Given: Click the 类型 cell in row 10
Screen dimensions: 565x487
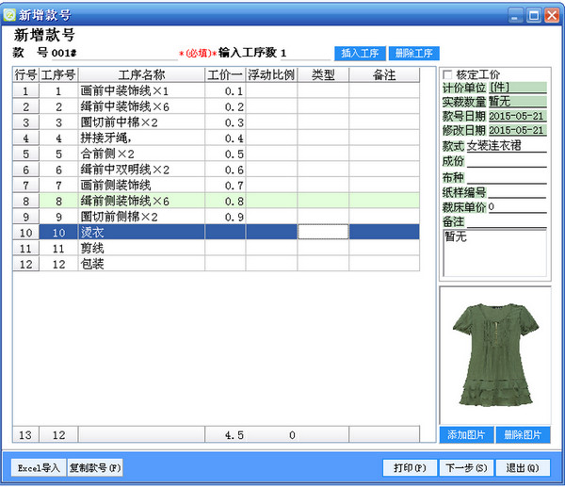Looking at the screenshot, I should [x=323, y=232].
